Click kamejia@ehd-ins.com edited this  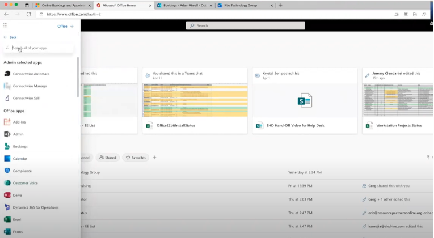coord(395,226)
